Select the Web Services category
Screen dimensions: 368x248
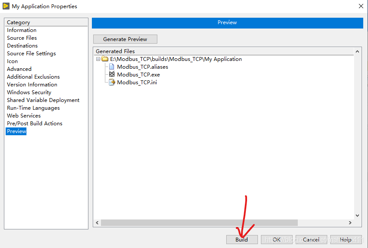24,116
